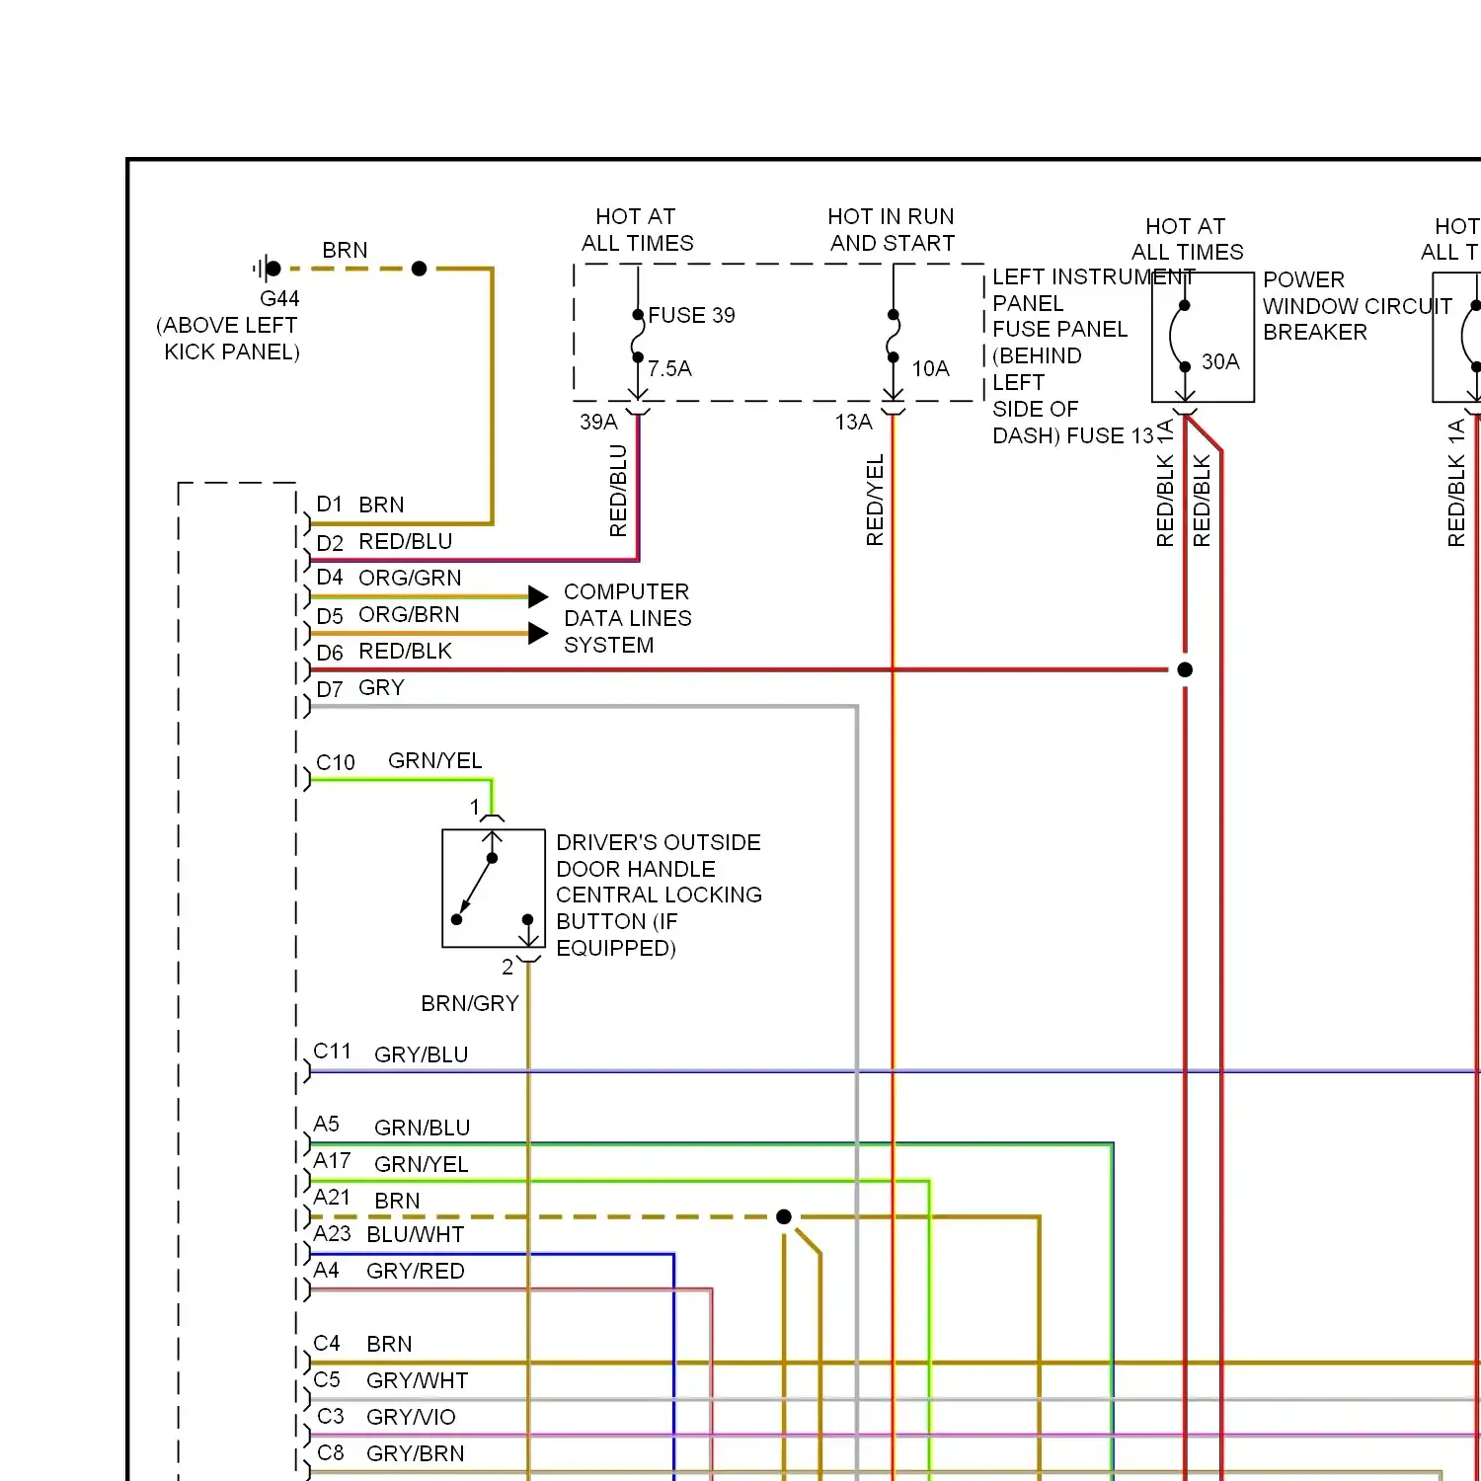This screenshot has width=1481, height=1481.
Task: Click the 30A power window circuit breaker symbol
Action: (x=1203, y=337)
